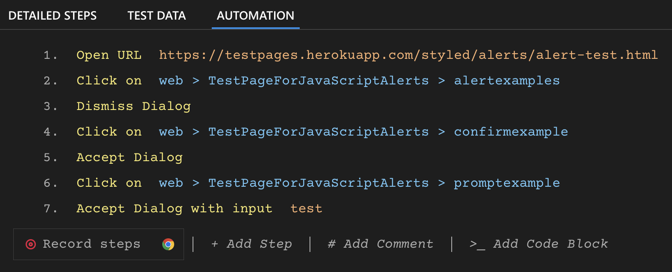The width and height of the screenshot is (672, 272).
Task: Select the AUTOMATION tab
Action: pyautogui.click(x=255, y=15)
